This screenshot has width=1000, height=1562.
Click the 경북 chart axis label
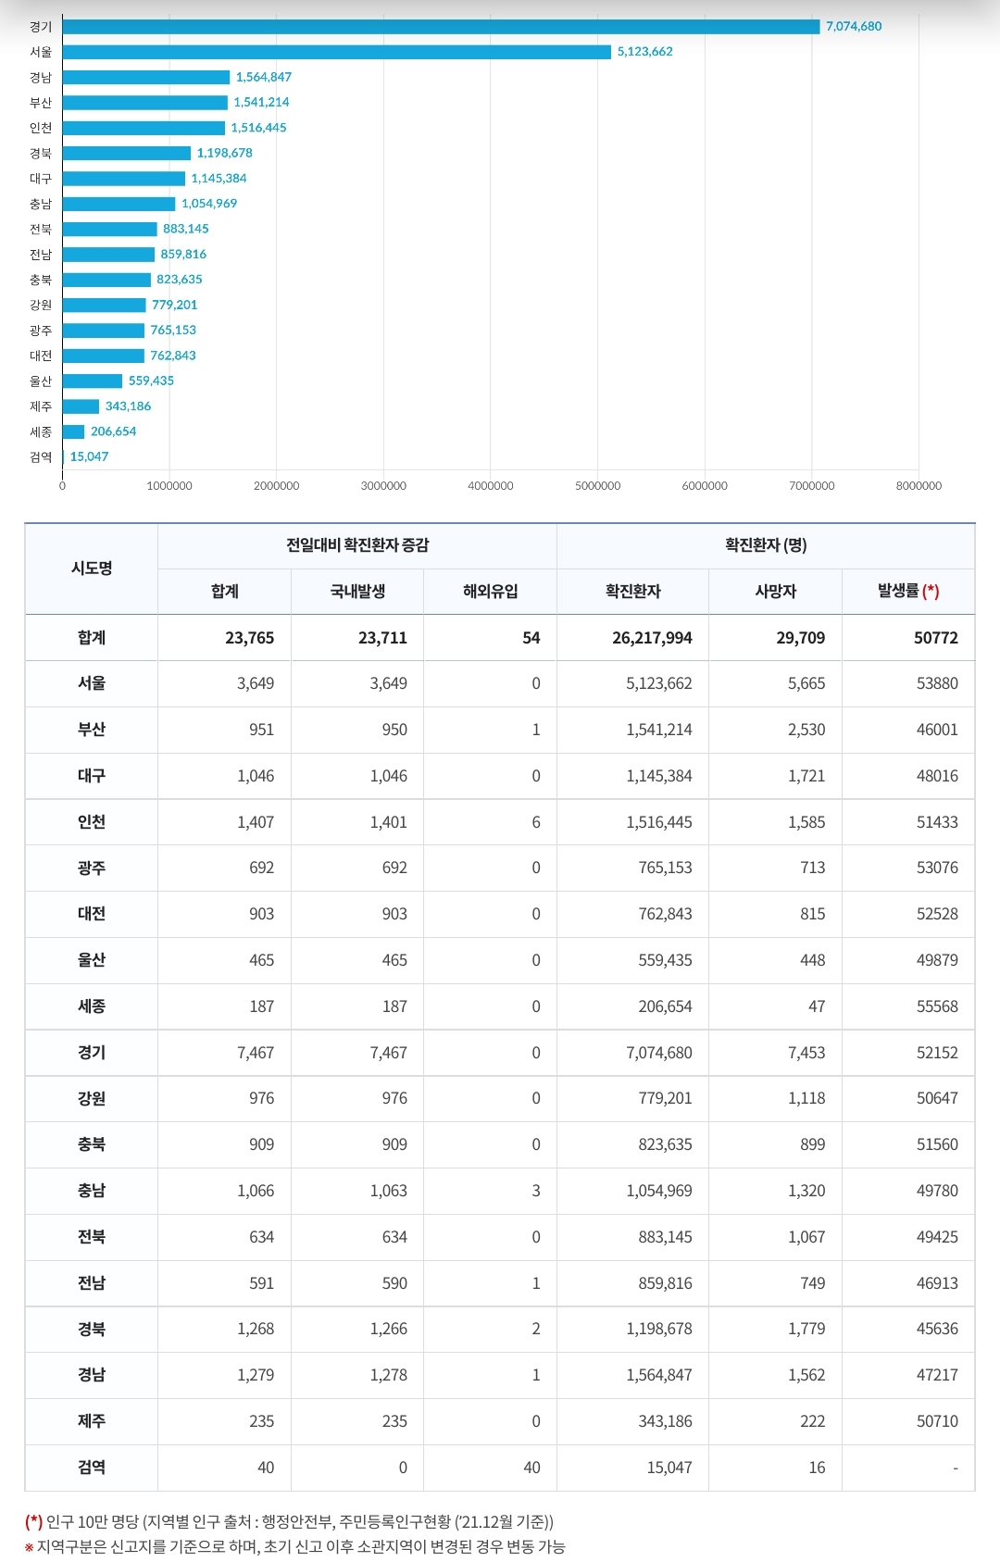click(x=41, y=153)
